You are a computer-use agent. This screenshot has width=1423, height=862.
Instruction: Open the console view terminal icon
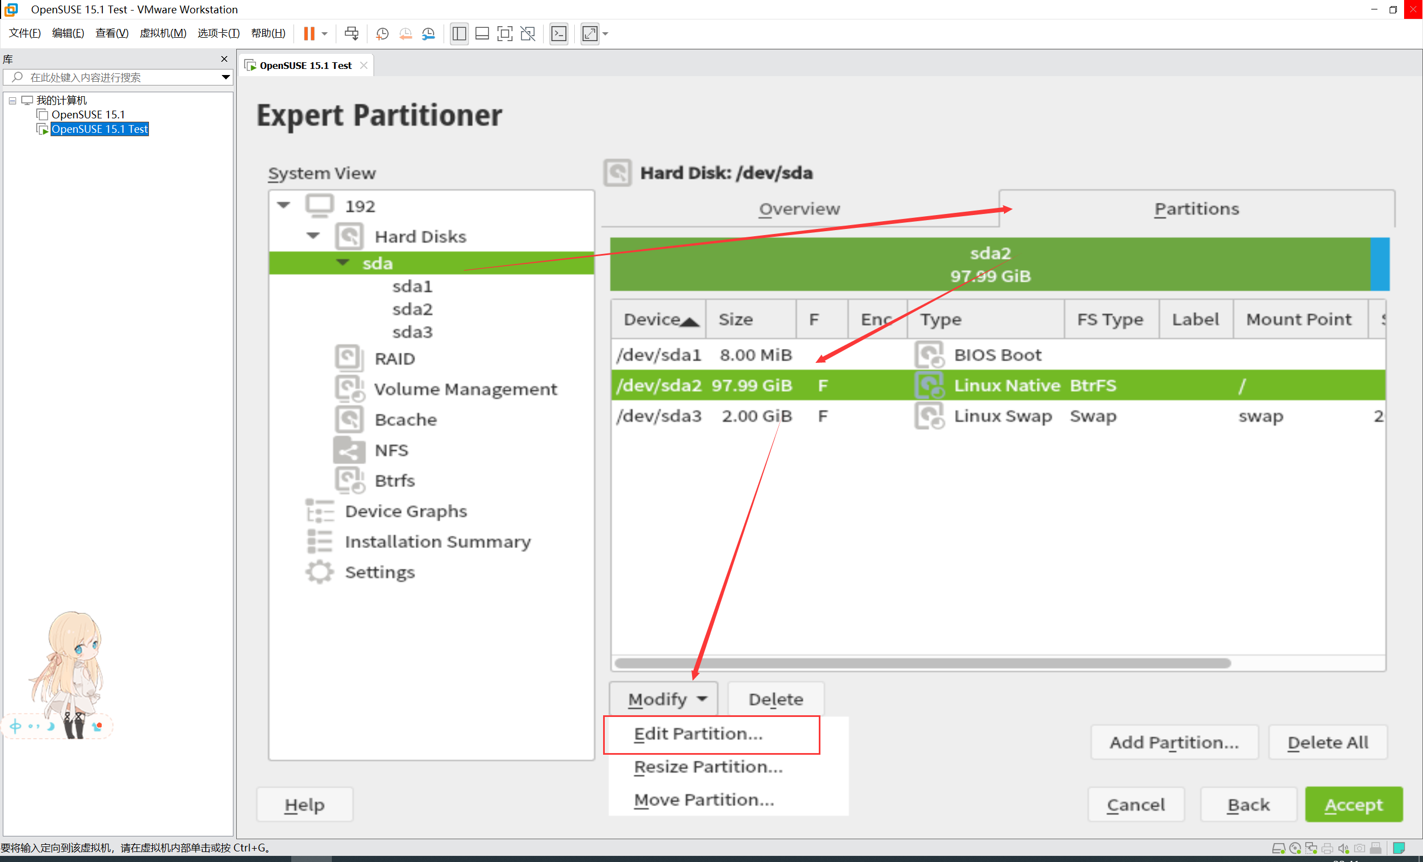click(559, 33)
